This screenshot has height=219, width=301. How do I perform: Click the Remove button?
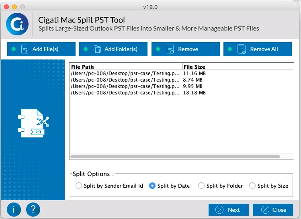(185, 49)
